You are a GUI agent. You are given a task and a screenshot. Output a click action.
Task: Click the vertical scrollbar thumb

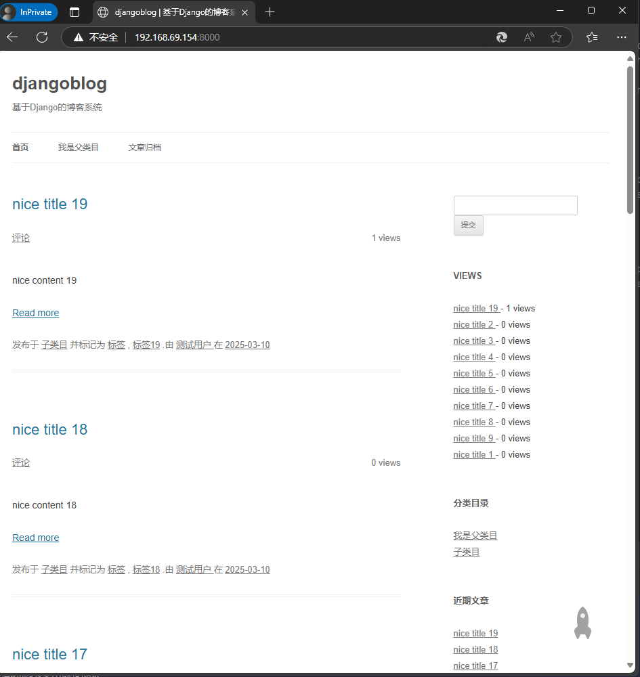630,139
